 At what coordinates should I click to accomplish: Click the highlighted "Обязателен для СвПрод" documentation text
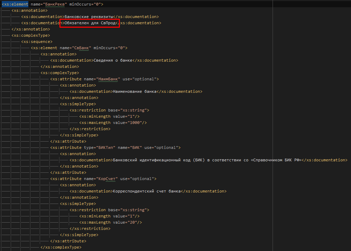click(x=89, y=23)
